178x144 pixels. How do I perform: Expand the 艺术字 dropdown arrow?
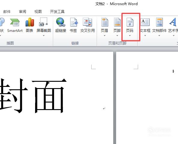coord(173,36)
